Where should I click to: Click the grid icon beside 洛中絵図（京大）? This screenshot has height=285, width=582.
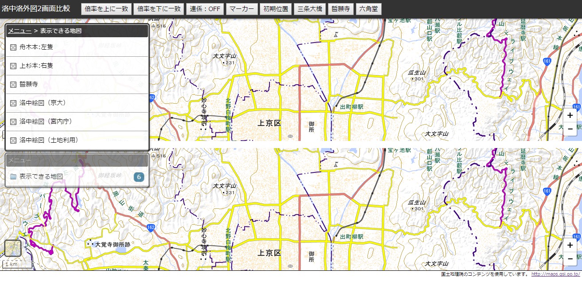coord(13,103)
